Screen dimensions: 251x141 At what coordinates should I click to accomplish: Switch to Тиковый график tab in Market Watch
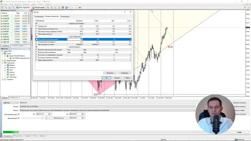[17, 46]
